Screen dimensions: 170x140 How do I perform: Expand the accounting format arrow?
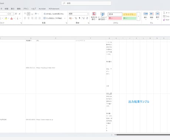pos(73,18)
